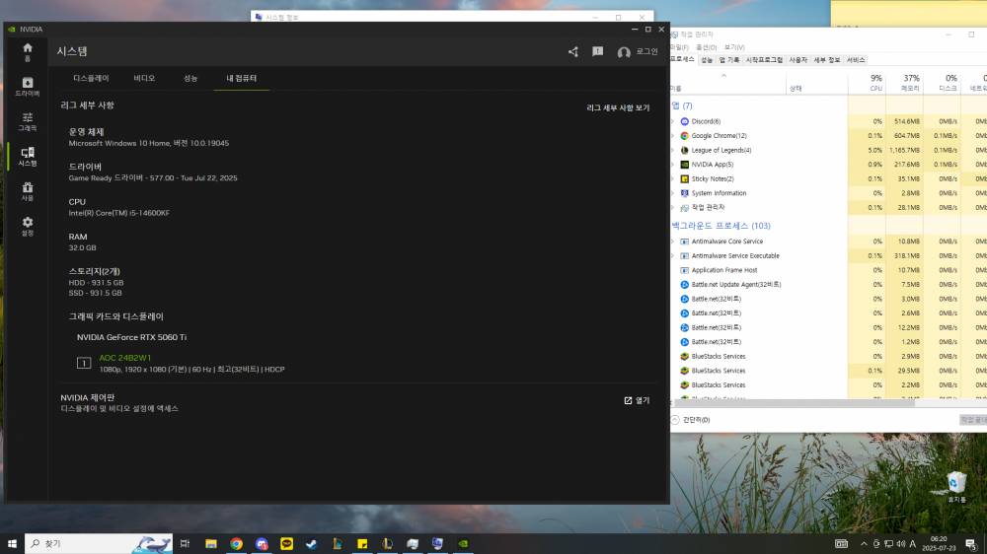Image resolution: width=987 pixels, height=554 pixels.
Task: Sort processes by 메모리 column header
Action: (904, 83)
